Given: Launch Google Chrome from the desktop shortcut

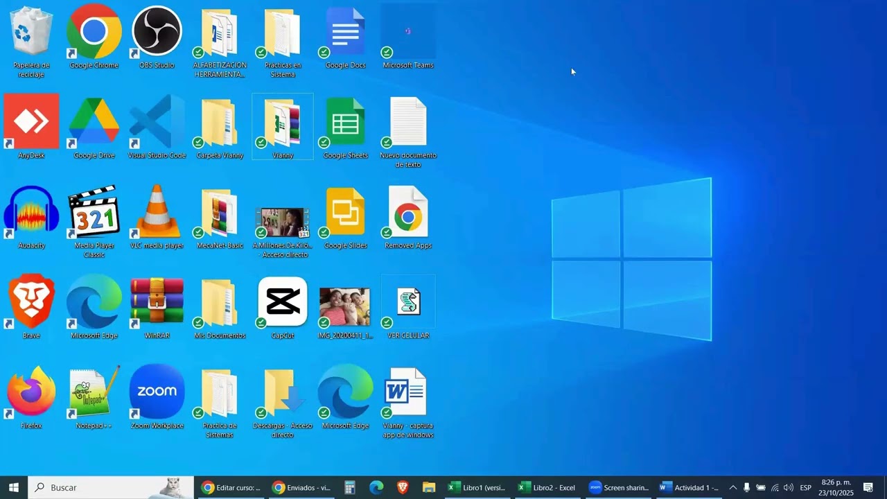Looking at the screenshot, I should point(94,37).
